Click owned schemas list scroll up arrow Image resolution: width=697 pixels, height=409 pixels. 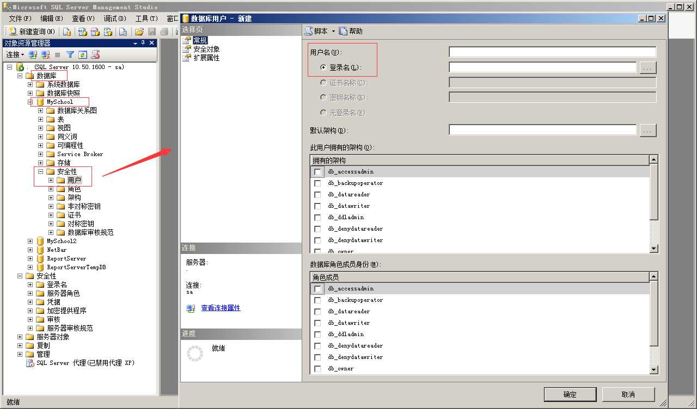click(x=654, y=159)
